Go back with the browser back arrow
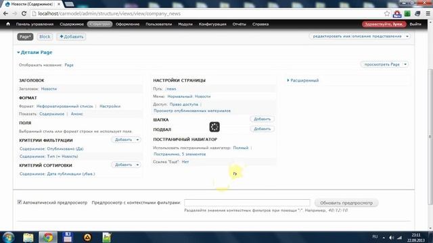The image size is (433, 243). pos(5,13)
